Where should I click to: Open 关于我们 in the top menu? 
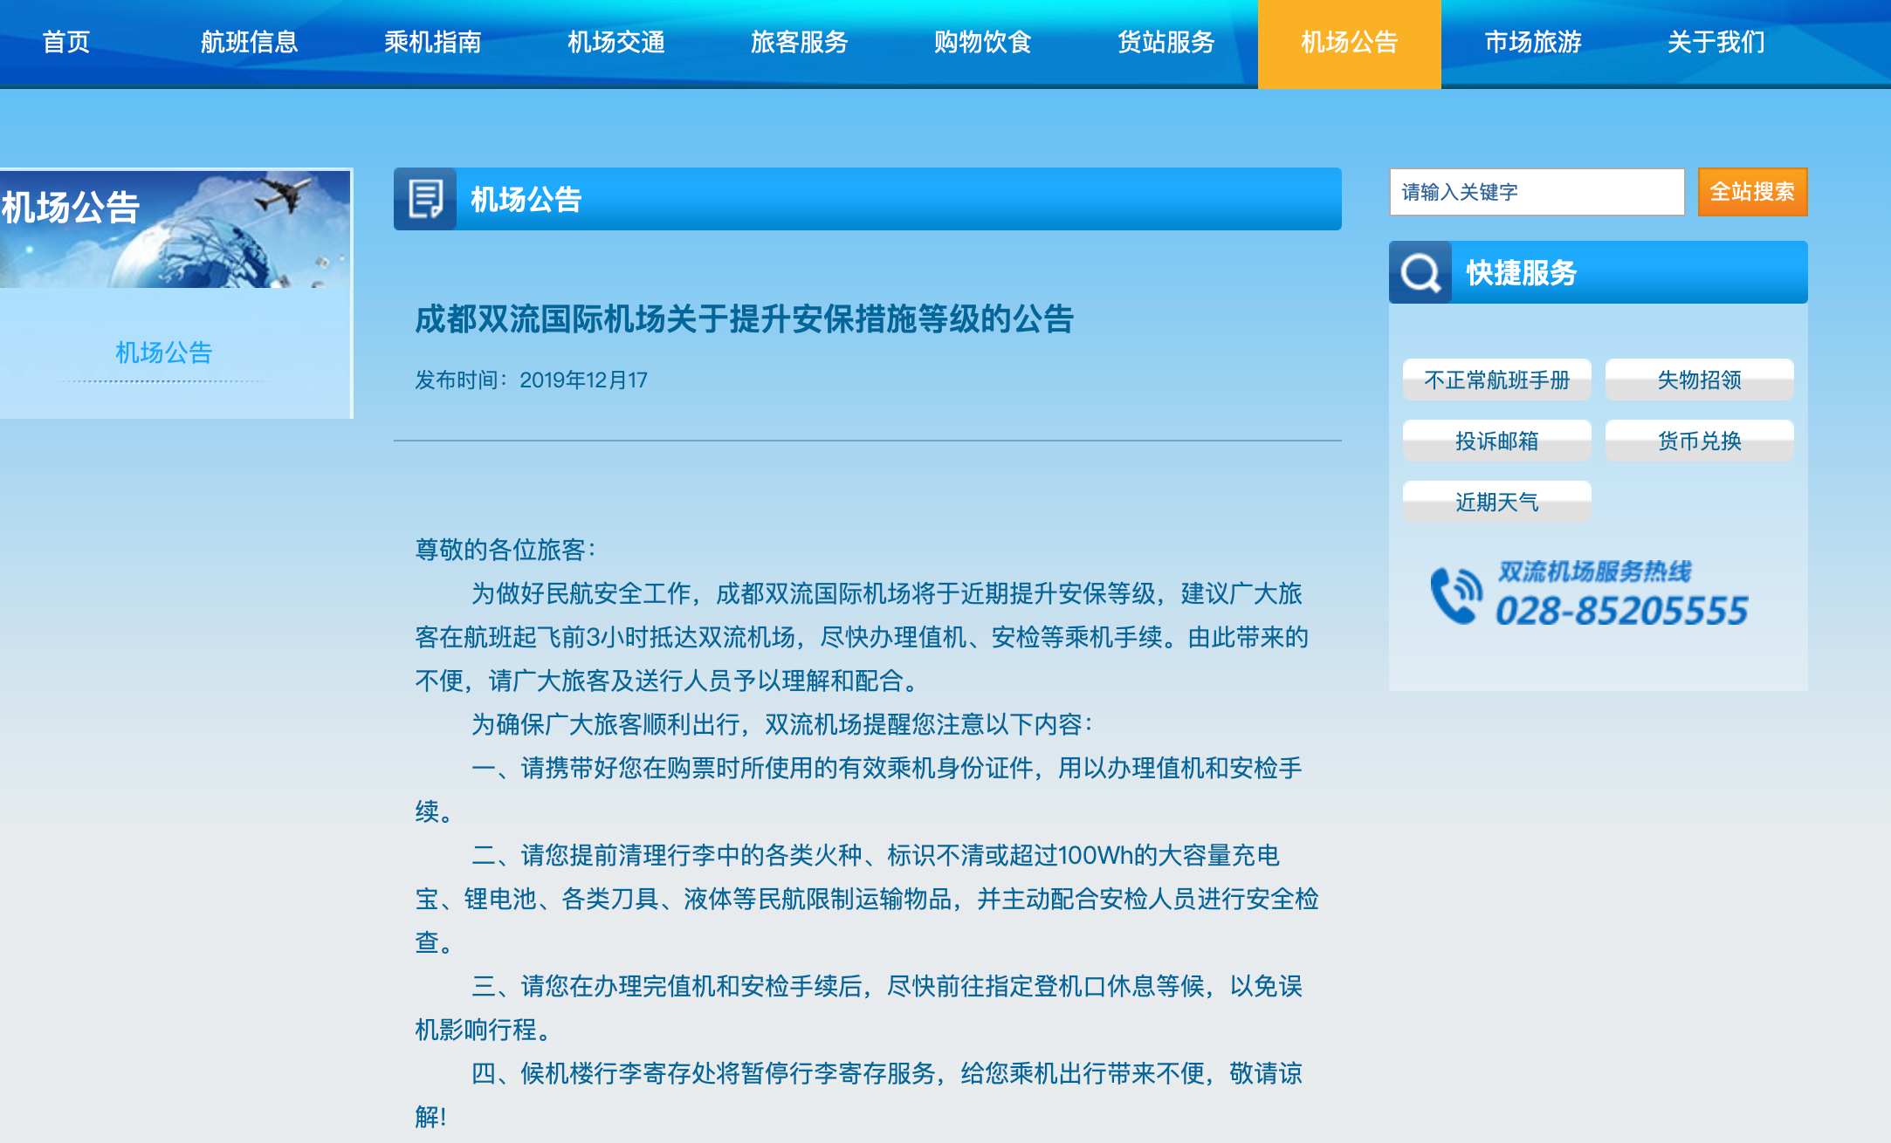1716,42
